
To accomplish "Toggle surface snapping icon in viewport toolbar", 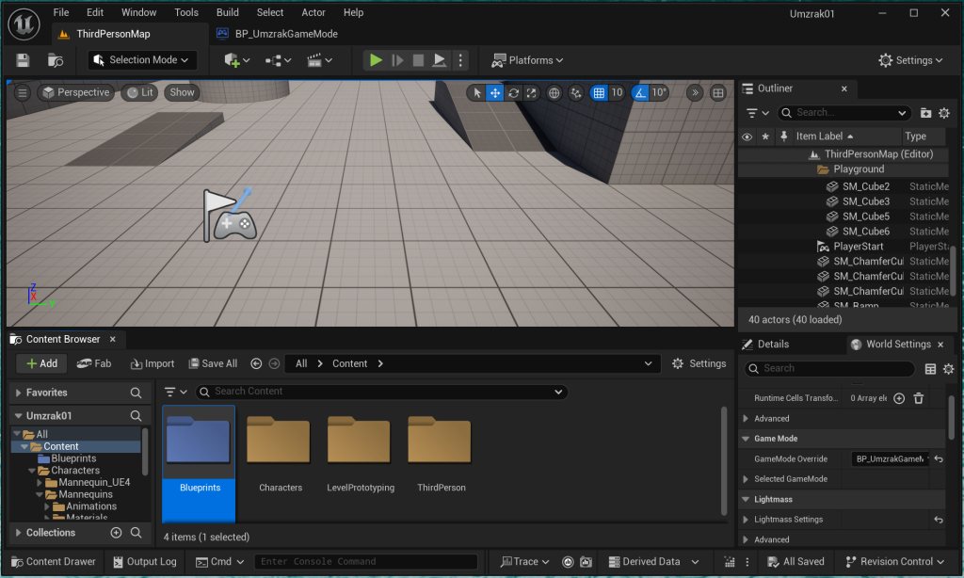I will (575, 92).
